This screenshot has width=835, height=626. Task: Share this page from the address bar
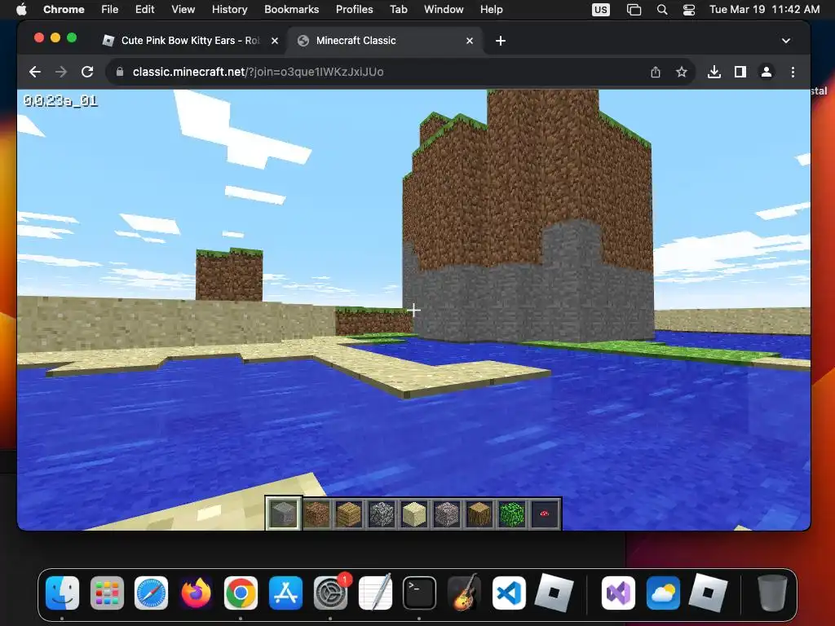click(656, 72)
